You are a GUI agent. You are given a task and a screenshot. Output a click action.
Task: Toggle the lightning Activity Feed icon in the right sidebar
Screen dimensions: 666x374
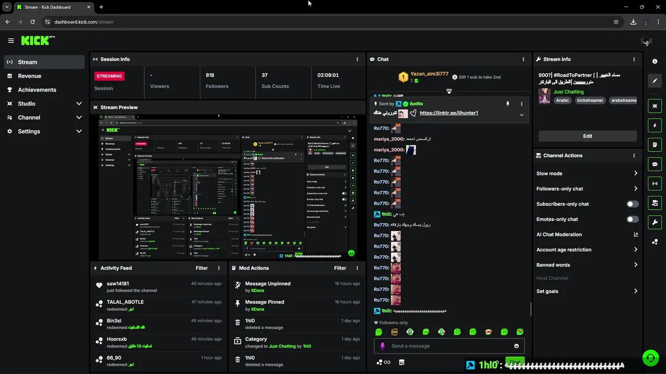click(x=655, y=125)
